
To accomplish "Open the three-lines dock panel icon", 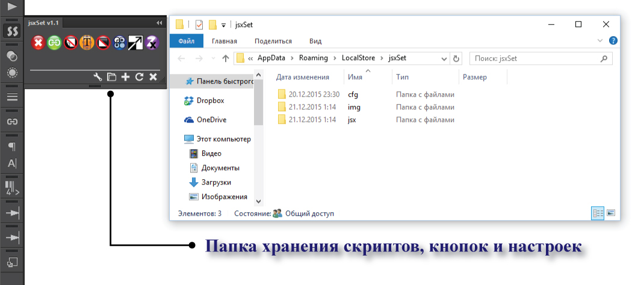I will tap(13, 97).
